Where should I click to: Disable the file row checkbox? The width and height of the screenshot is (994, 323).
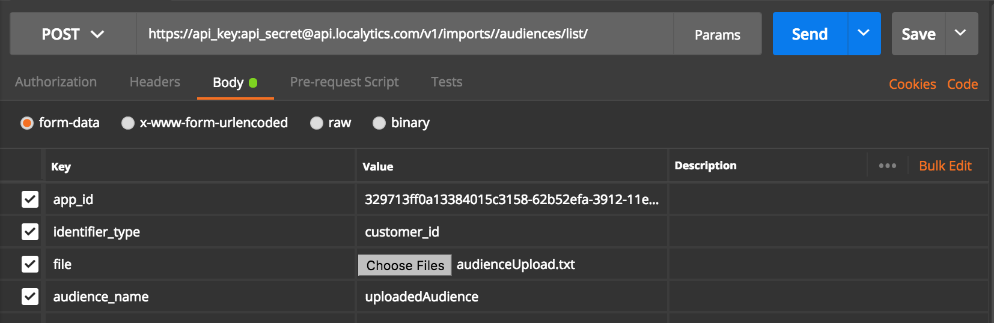pos(30,264)
